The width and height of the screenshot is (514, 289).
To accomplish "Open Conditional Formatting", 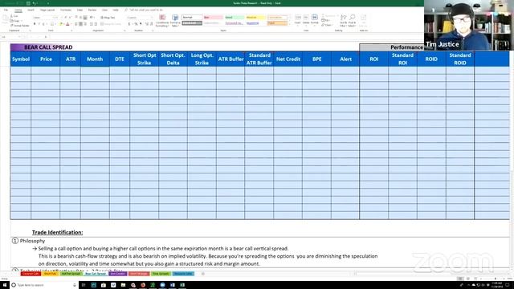I will (x=162, y=20).
